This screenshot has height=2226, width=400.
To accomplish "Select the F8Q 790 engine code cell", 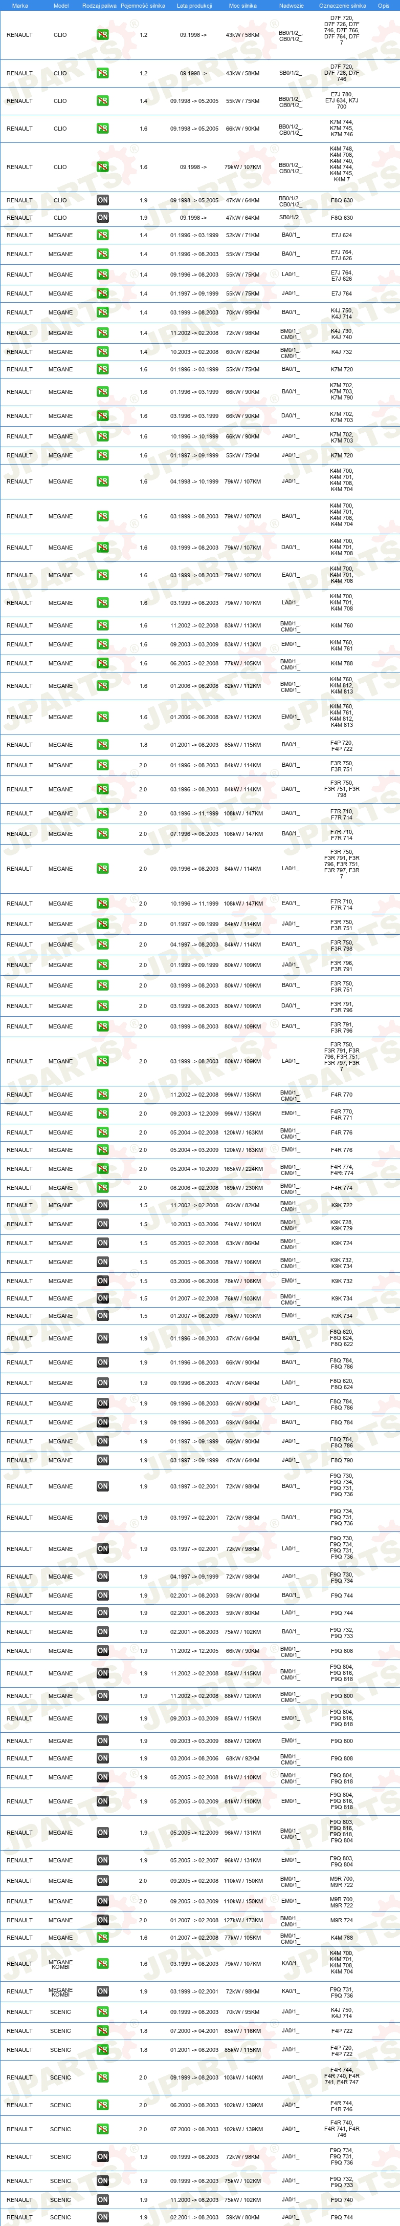I will pos(341,1460).
